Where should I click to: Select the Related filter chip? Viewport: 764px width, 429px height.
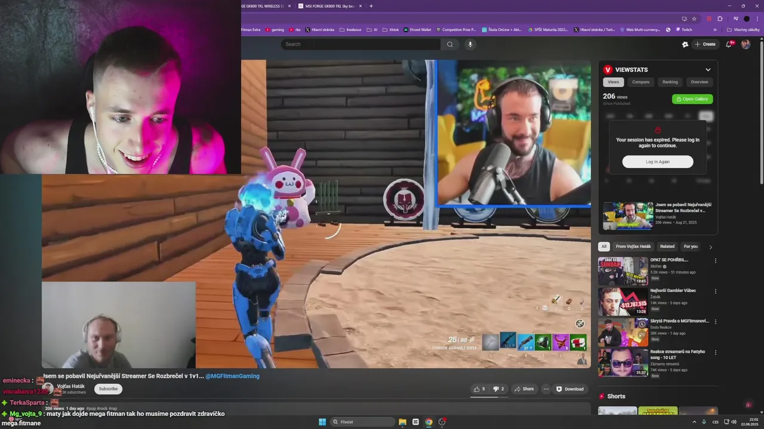(667, 246)
